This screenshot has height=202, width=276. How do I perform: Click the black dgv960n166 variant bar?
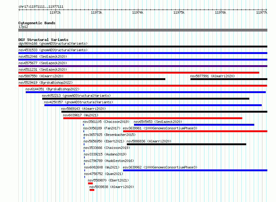click(143, 47)
